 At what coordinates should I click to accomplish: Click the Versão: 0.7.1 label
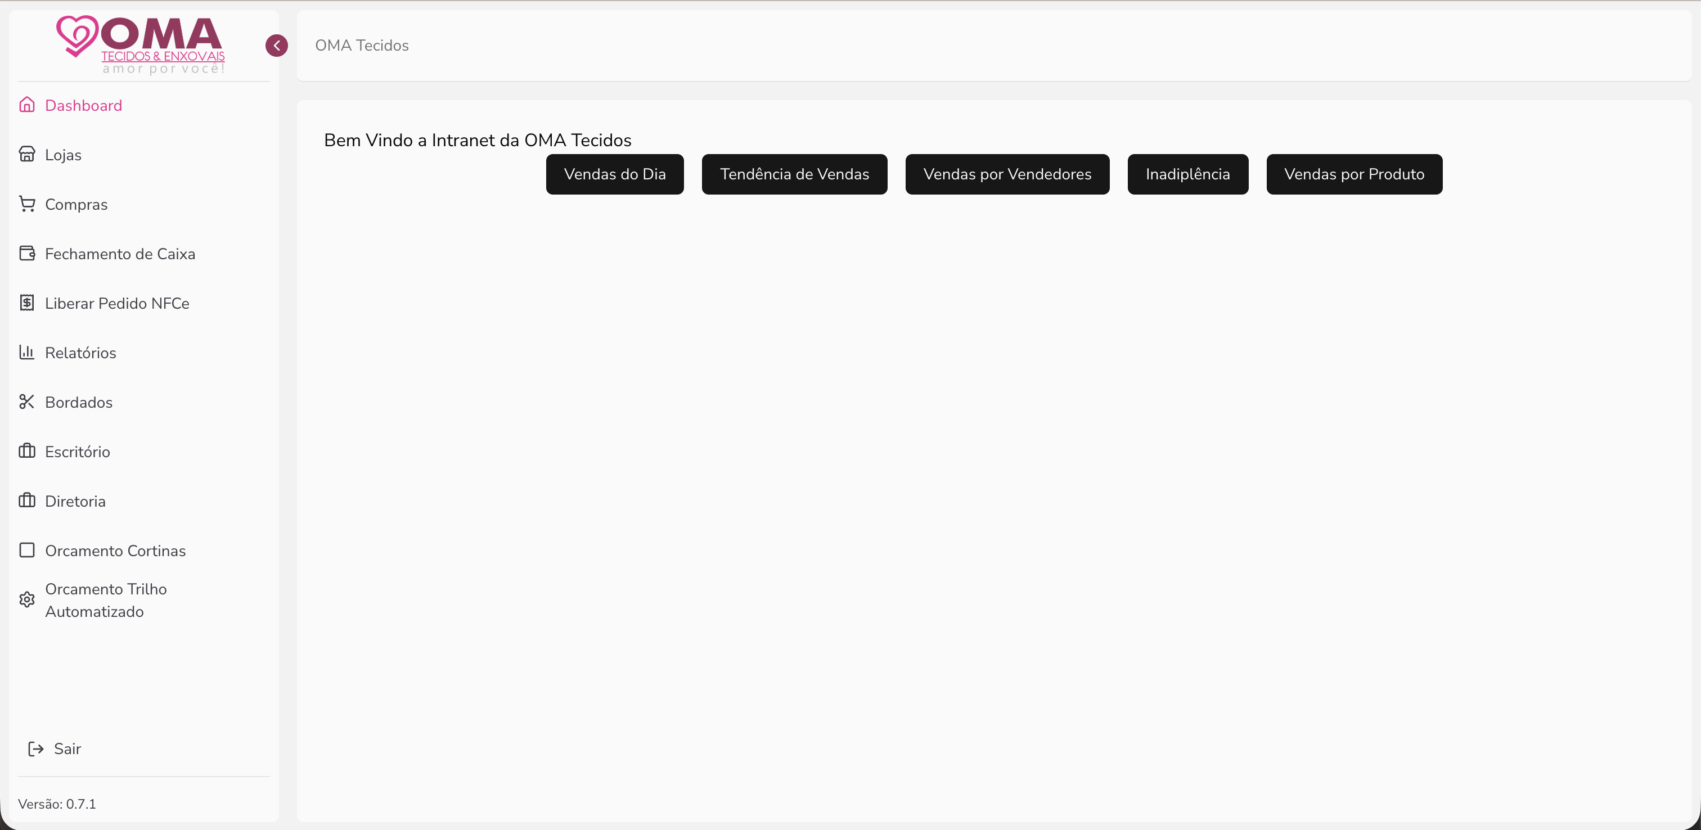(57, 804)
